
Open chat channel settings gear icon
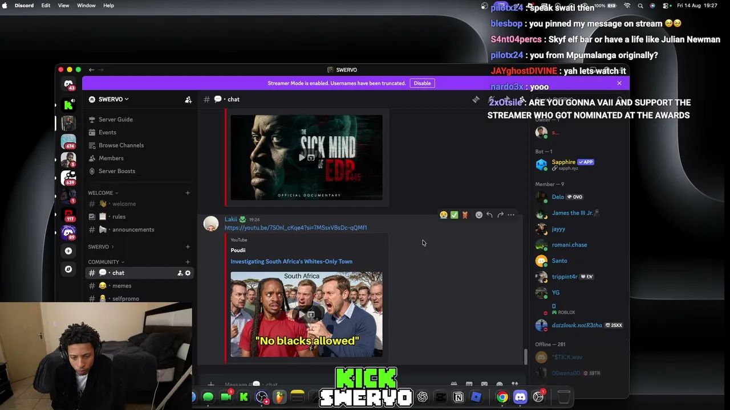coord(188,273)
